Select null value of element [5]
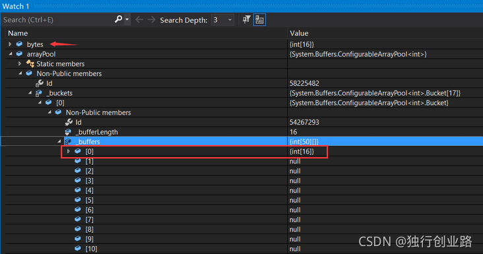Screen dimensions: 483x254 [x=295, y=200]
